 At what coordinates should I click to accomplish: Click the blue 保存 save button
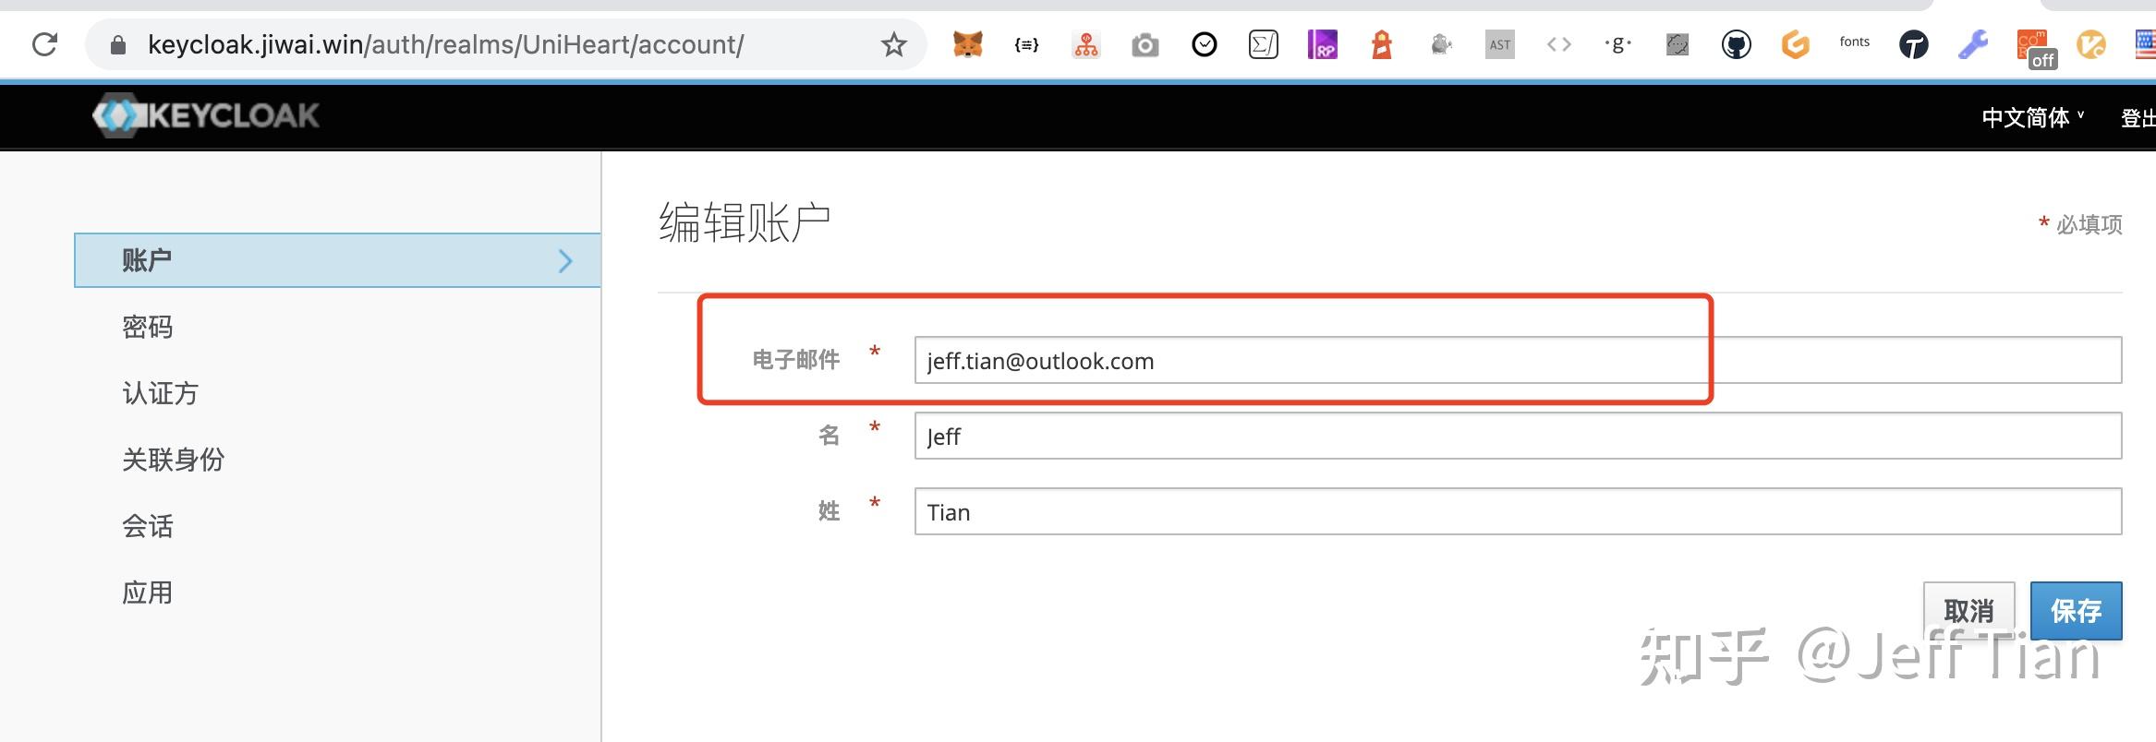(2076, 610)
